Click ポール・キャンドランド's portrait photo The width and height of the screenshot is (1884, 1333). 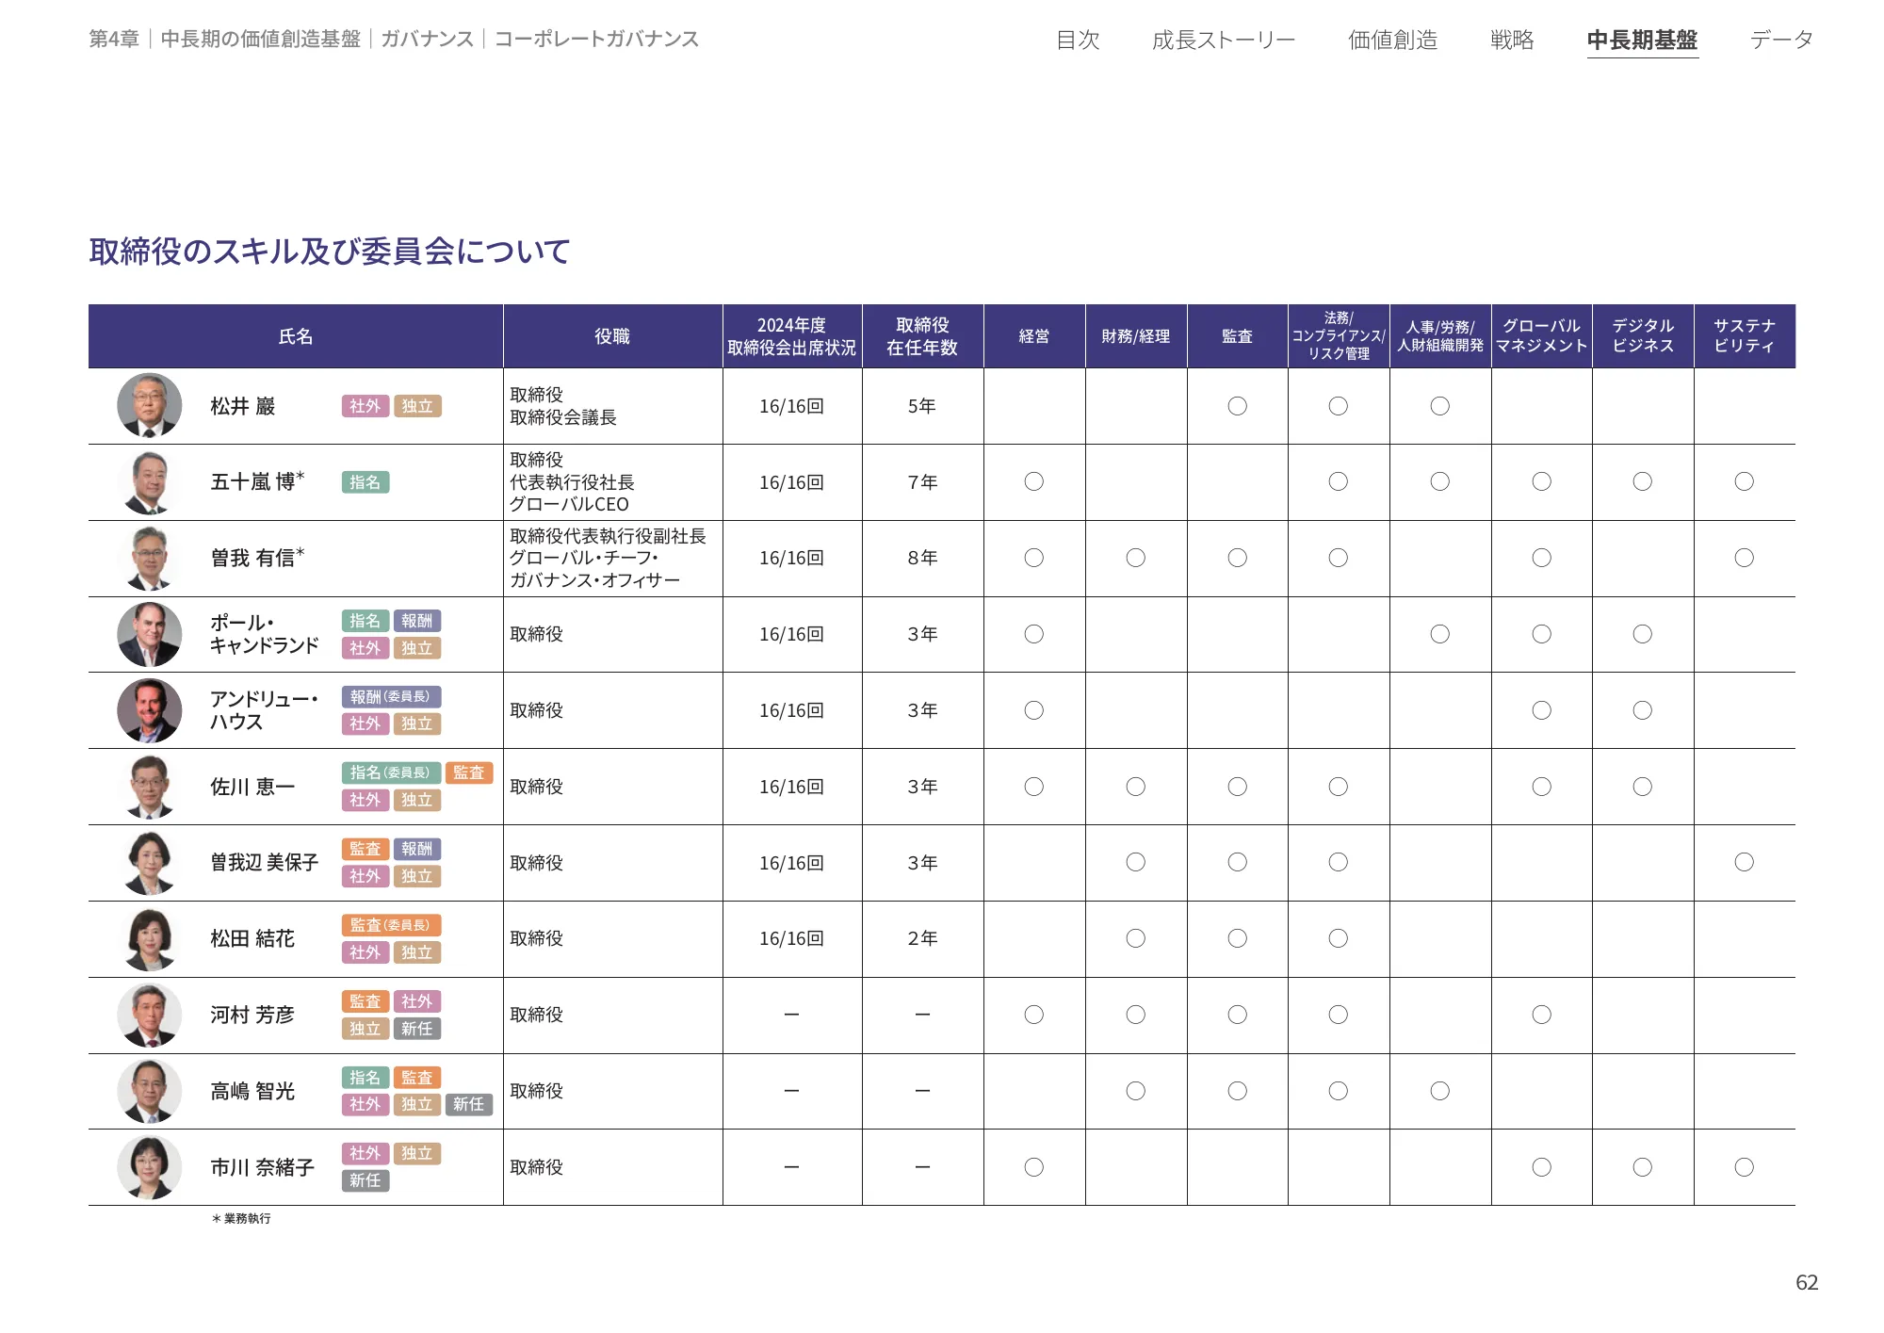coord(150,634)
